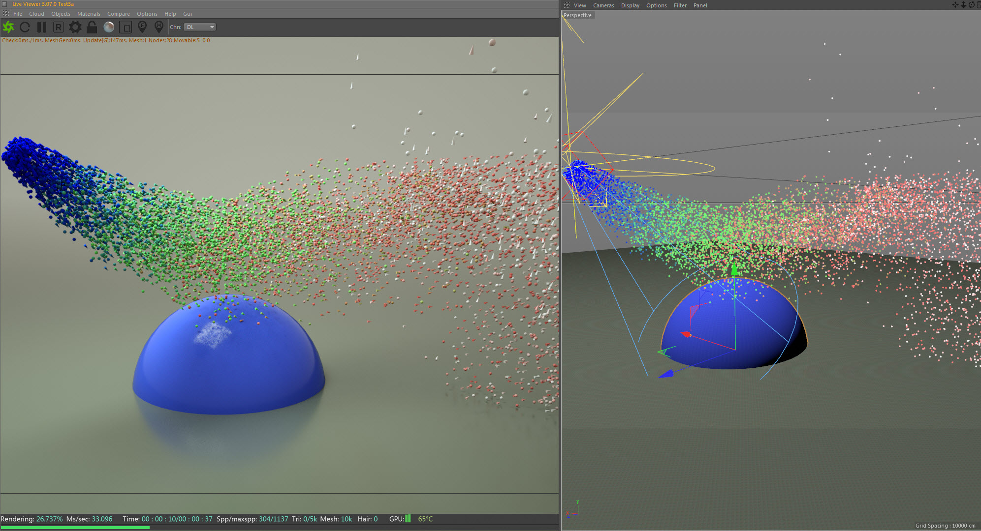
Task: Click the Perspective view label
Action: (577, 15)
